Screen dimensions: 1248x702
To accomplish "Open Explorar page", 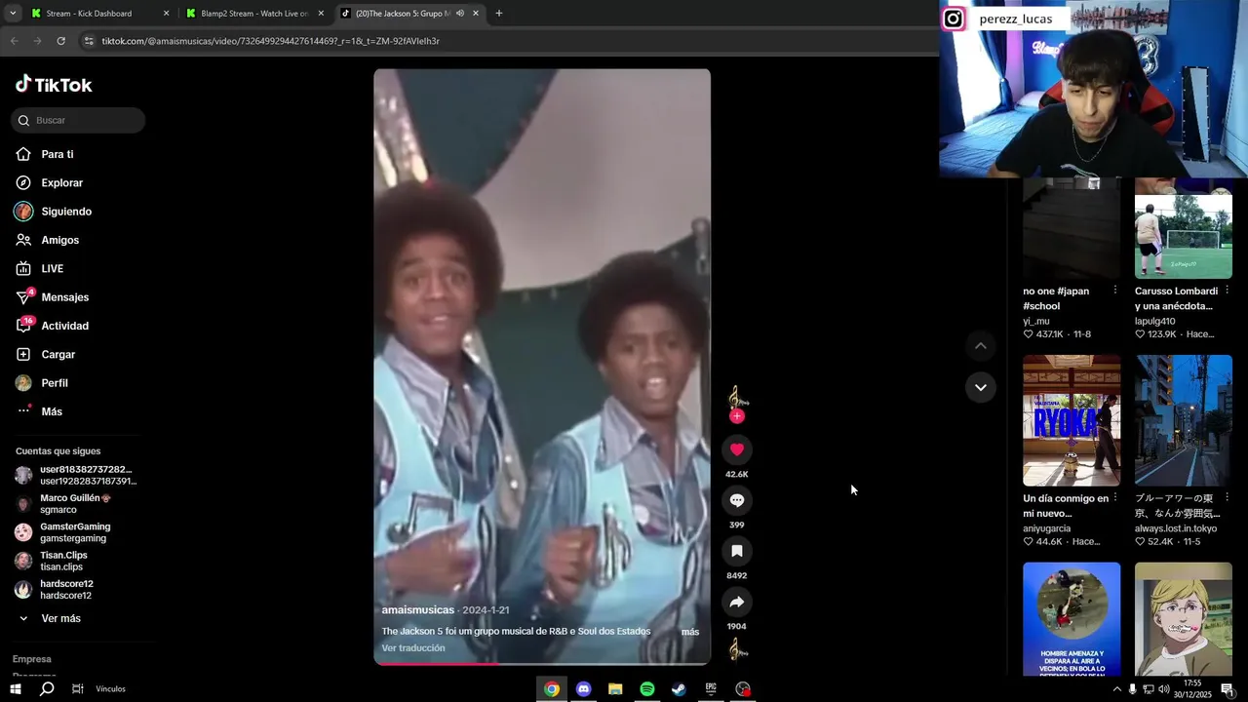I will pyautogui.click(x=61, y=183).
